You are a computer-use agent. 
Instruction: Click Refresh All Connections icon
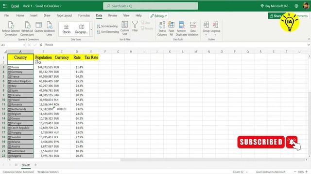point(27,25)
